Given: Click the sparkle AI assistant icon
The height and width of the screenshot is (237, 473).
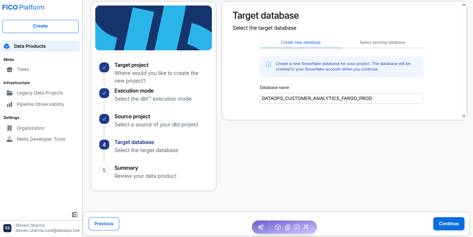Looking at the screenshot, I should pos(261,227).
